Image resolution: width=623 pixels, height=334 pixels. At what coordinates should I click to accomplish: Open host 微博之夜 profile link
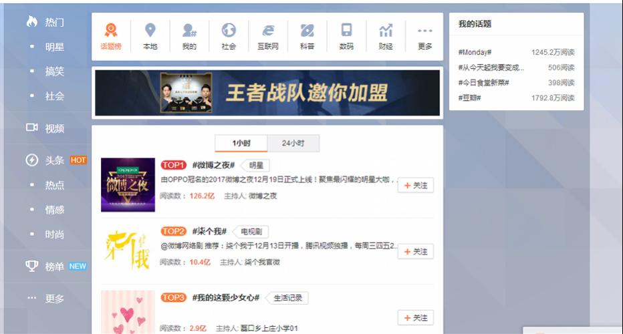point(263,196)
